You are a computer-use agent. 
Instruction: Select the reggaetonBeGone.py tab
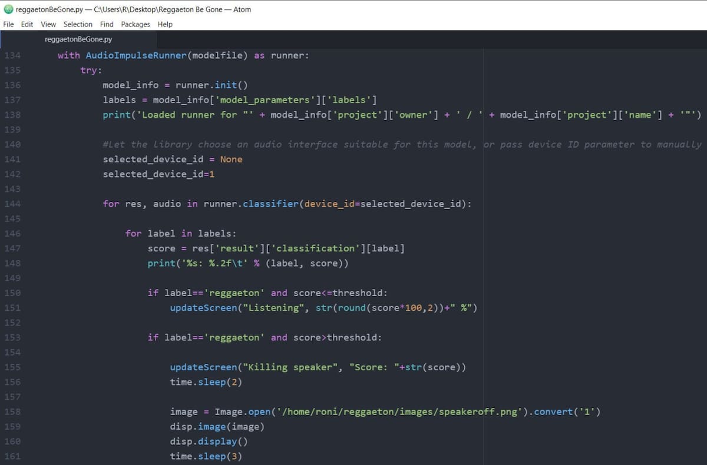pos(78,39)
